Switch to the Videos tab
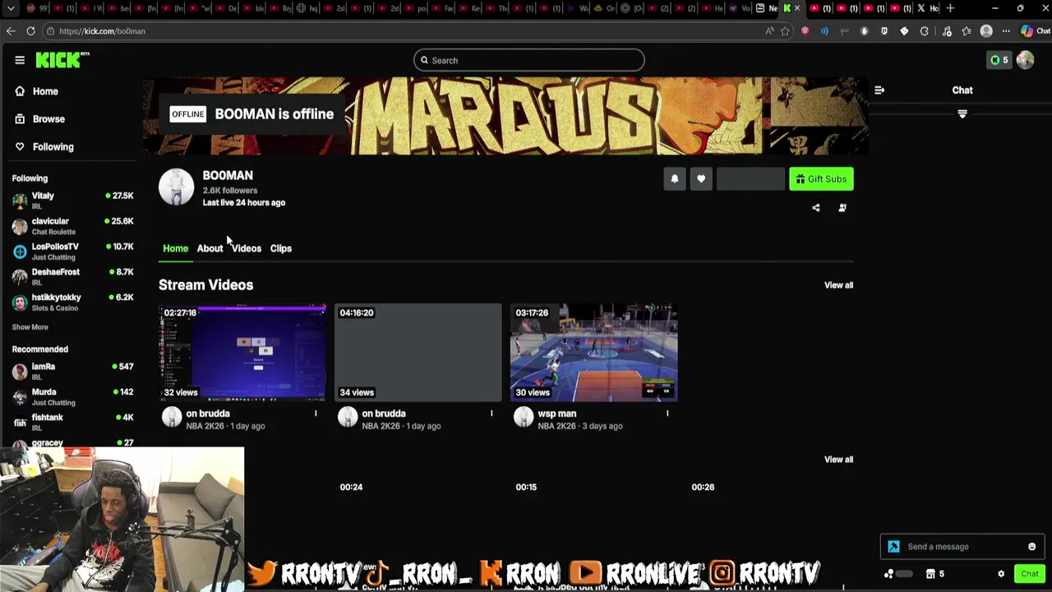The height and width of the screenshot is (592, 1052). [247, 248]
